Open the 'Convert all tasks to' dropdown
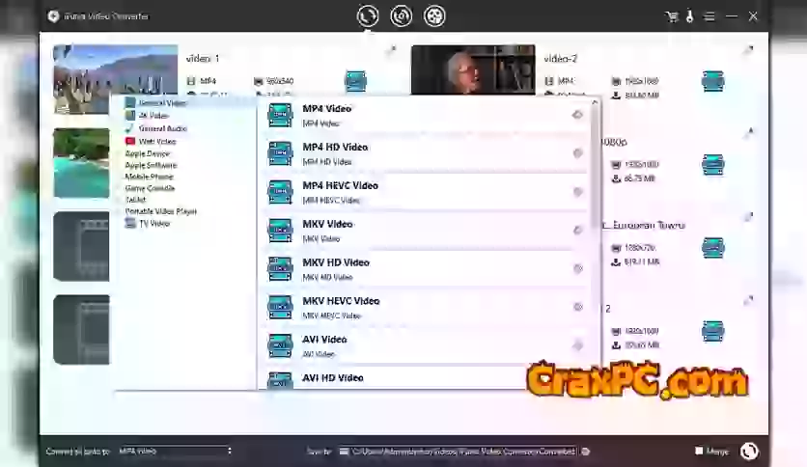 [x=174, y=451]
